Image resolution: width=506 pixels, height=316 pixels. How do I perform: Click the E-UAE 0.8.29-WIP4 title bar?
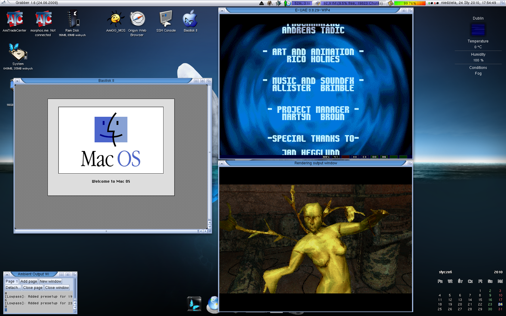point(312,10)
